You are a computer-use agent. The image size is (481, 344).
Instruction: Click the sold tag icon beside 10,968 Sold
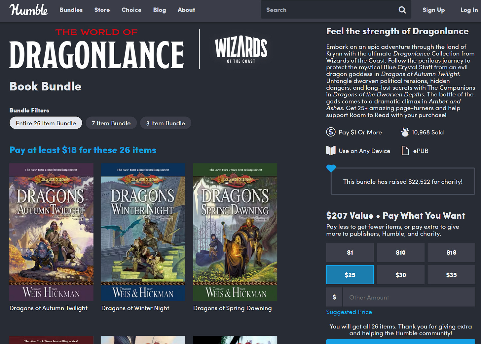point(405,132)
